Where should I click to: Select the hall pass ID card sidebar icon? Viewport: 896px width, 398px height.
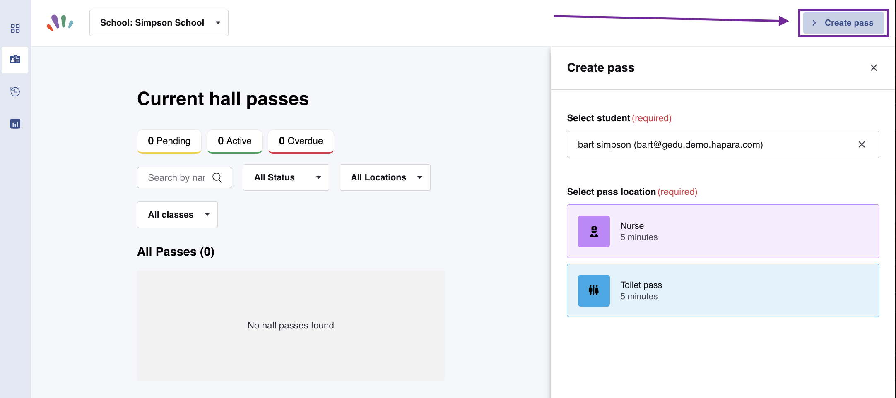(x=15, y=60)
